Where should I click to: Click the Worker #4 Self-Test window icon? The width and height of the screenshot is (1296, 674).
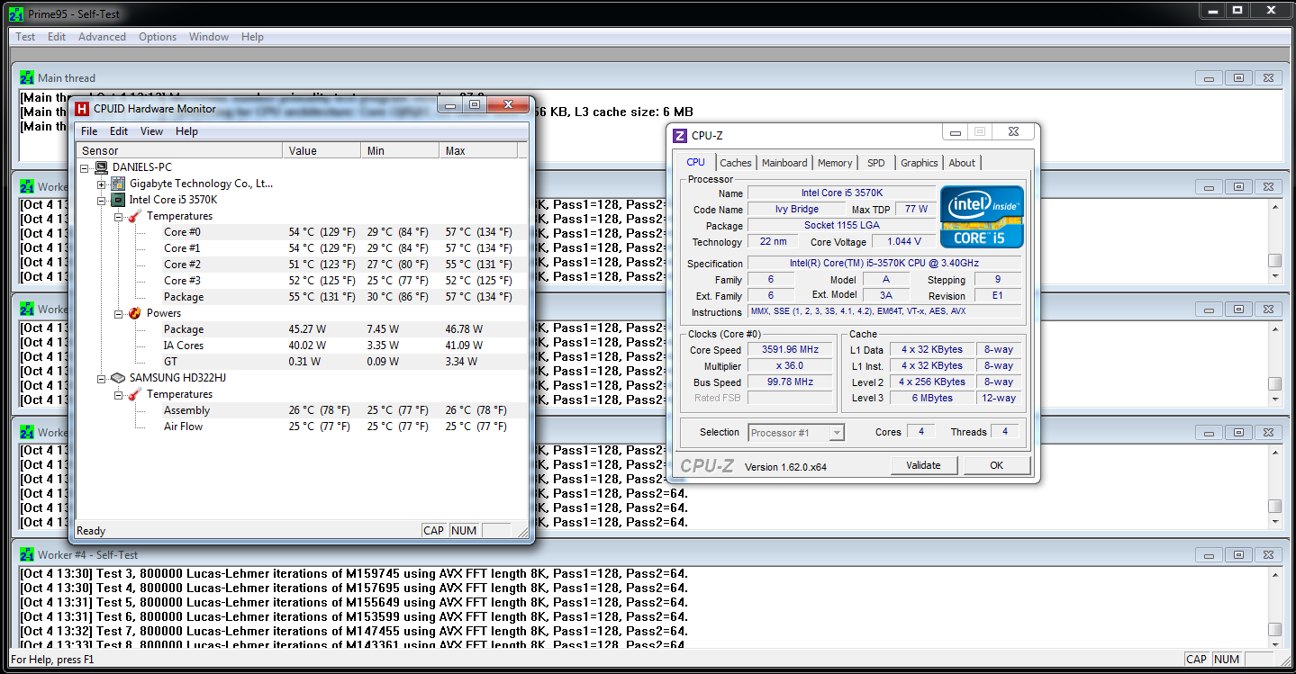coord(27,555)
